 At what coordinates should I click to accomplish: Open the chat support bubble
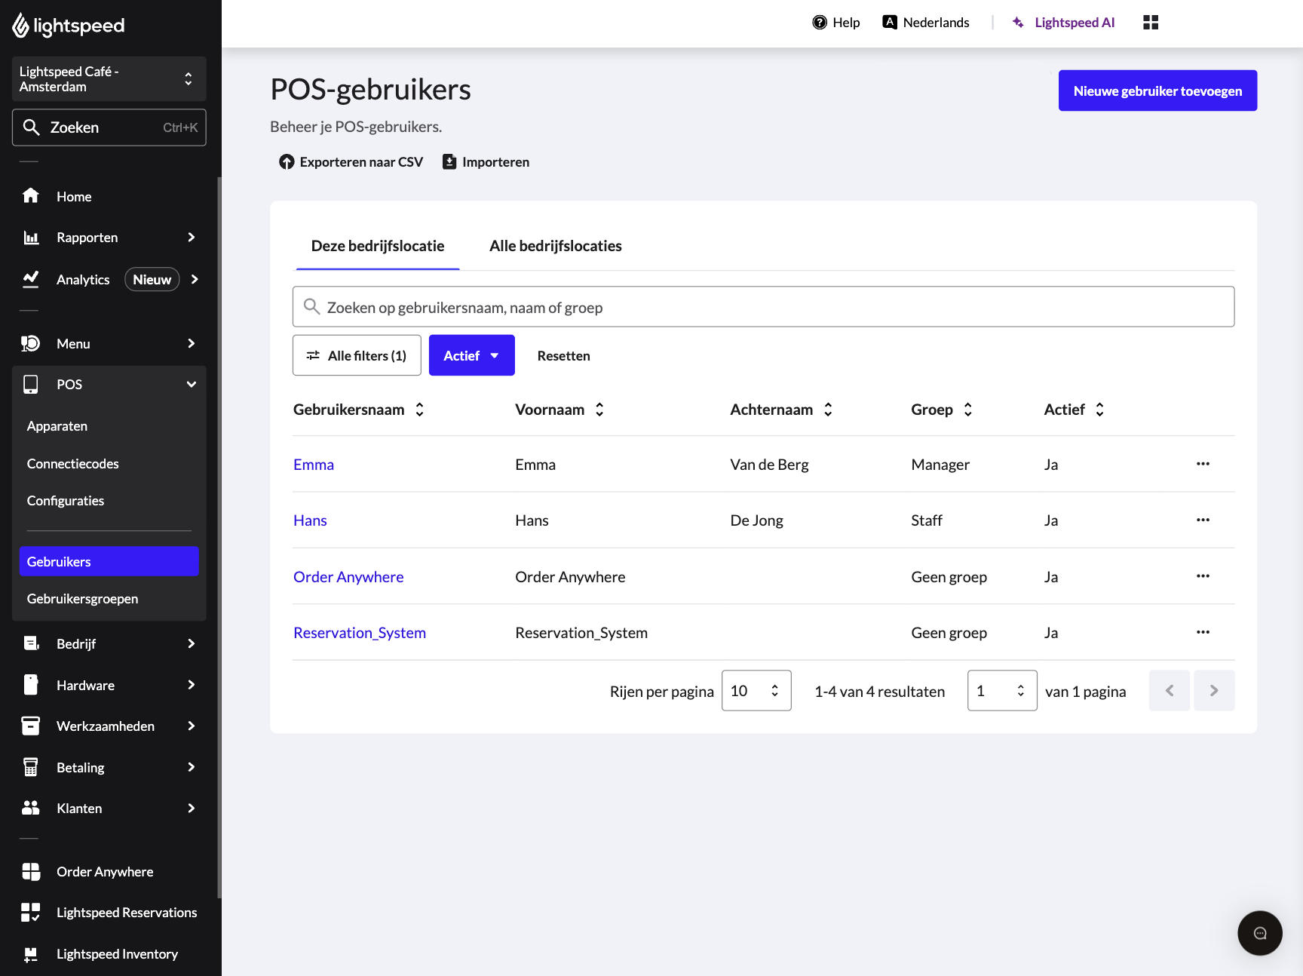click(x=1260, y=933)
